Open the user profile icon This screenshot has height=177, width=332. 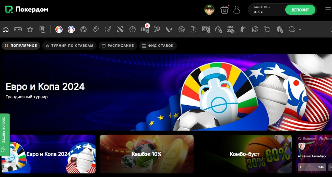(x=237, y=10)
